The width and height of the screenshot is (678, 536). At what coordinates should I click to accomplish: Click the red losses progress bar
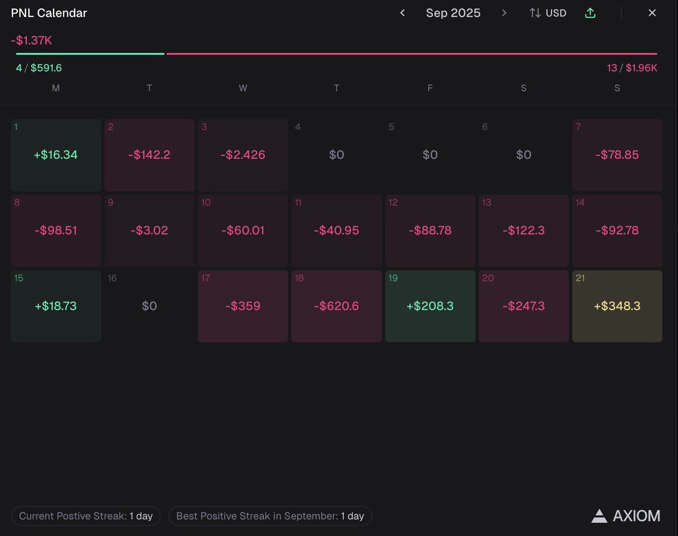click(x=412, y=54)
